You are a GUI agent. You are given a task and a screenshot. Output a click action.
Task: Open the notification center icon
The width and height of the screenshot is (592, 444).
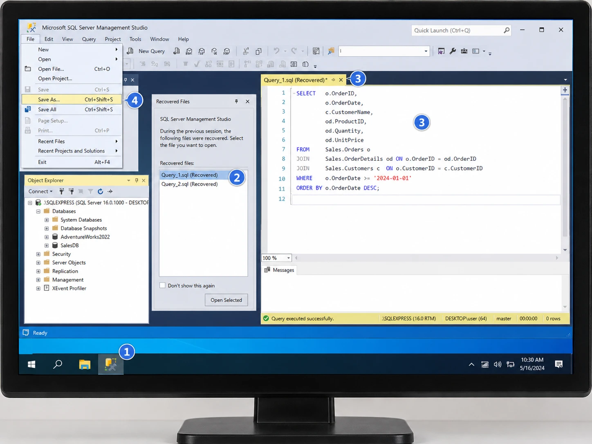click(559, 364)
